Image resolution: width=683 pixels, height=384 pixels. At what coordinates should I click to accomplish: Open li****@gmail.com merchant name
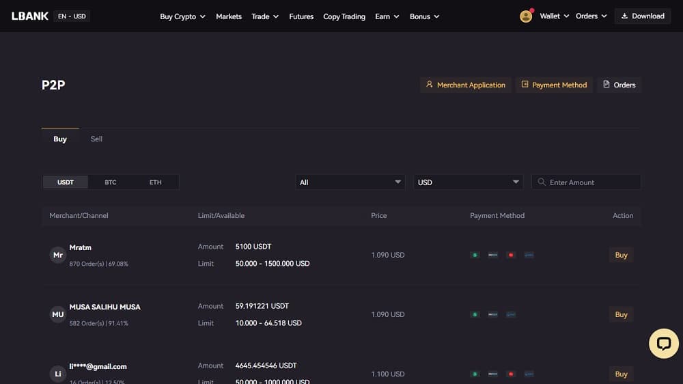pos(98,366)
